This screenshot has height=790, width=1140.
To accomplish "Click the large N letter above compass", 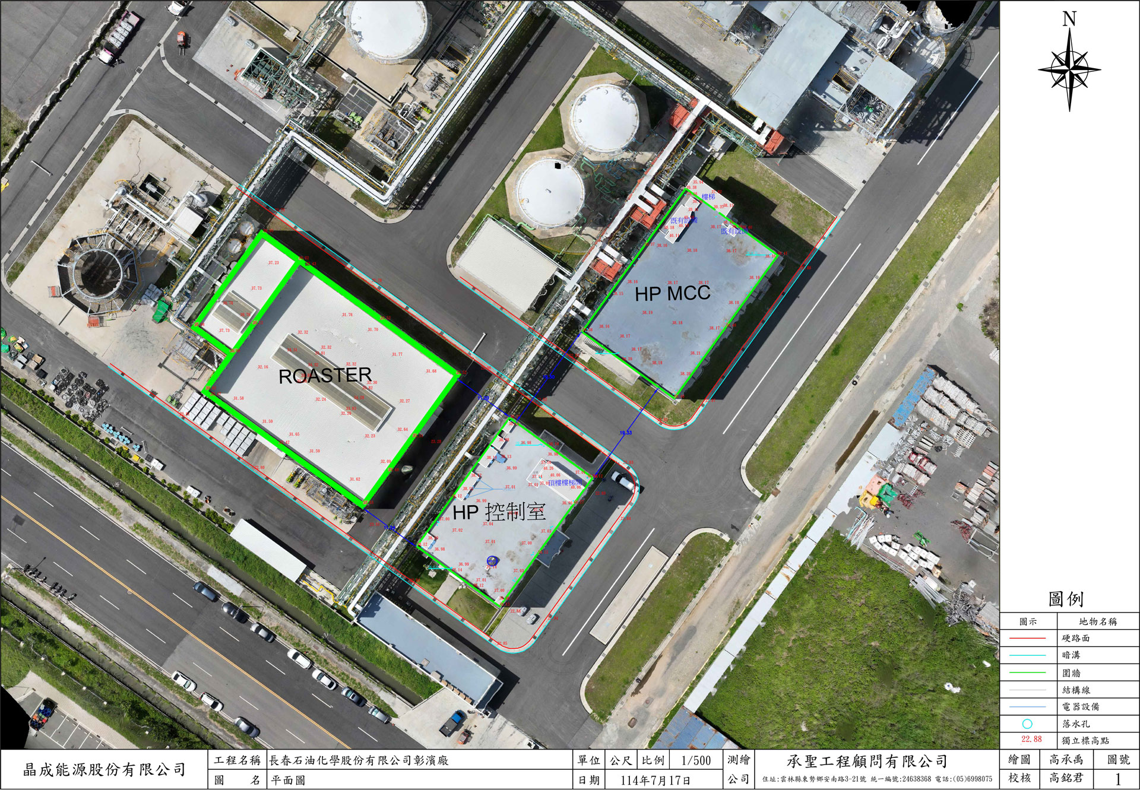I will point(1069,20).
